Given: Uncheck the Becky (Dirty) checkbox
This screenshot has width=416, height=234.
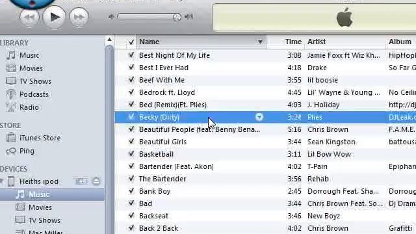Looking at the screenshot, I should point(131,117).
